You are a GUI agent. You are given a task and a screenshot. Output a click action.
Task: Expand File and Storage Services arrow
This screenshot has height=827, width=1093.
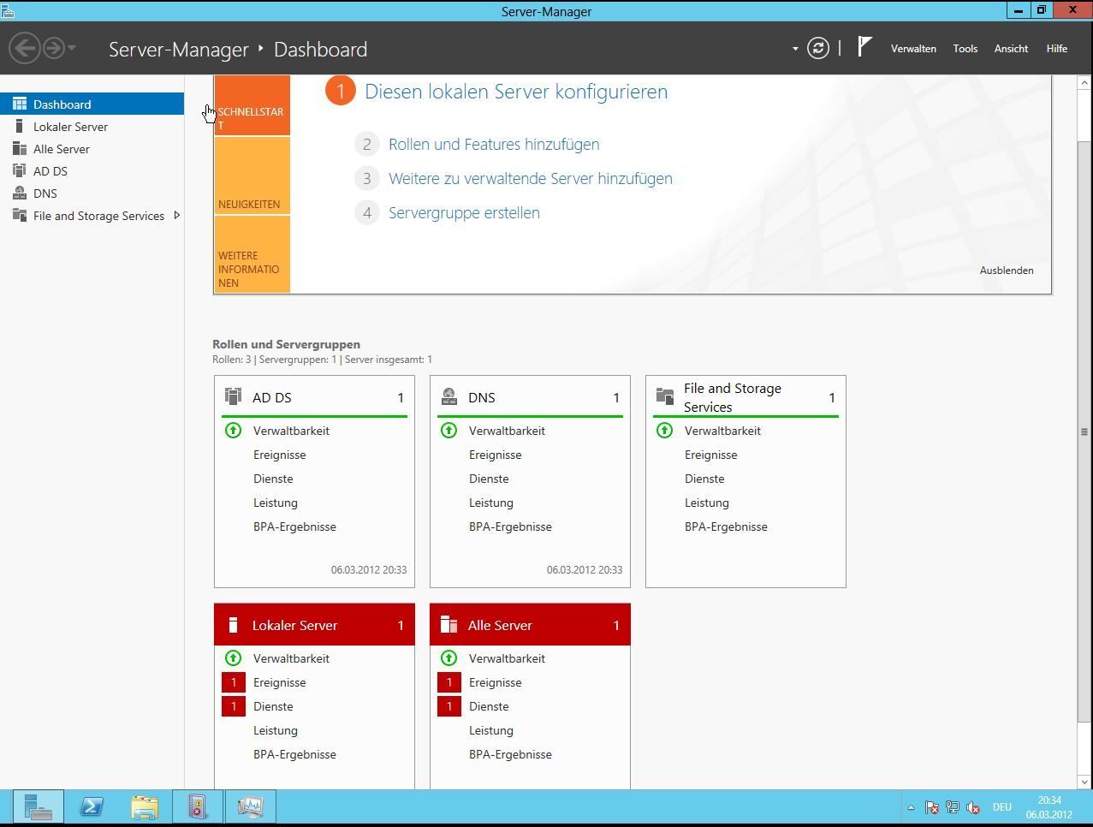176,215
